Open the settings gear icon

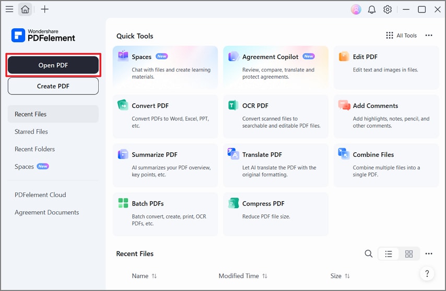[388, 10]
